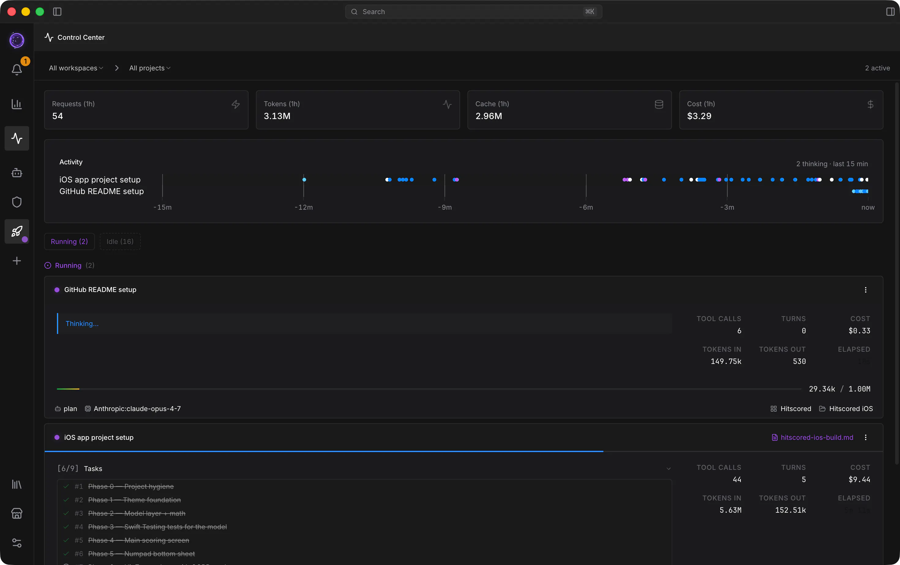Click iOS app project setup activity row label
Image resolution: width=900 pixels, height=565 pixels.
[100, 180]
